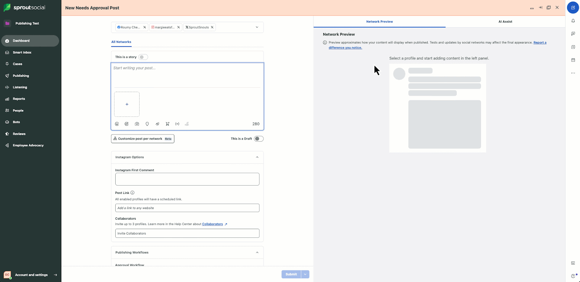This screenshot has width=580, height=282.
Task: Enable the This is a Draft toggle
Action: [x=258, y=139]
